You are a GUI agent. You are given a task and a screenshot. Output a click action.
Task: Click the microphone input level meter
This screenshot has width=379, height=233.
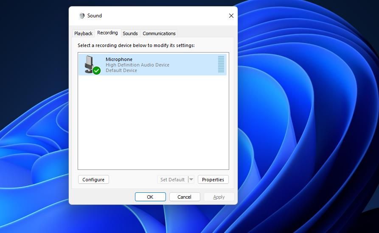tap(221, 64)
